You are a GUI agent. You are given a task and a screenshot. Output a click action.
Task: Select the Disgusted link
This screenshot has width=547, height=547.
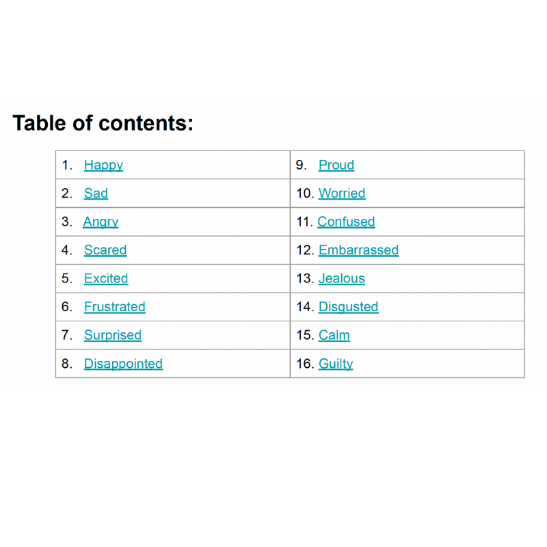click(x=348, y=307)
